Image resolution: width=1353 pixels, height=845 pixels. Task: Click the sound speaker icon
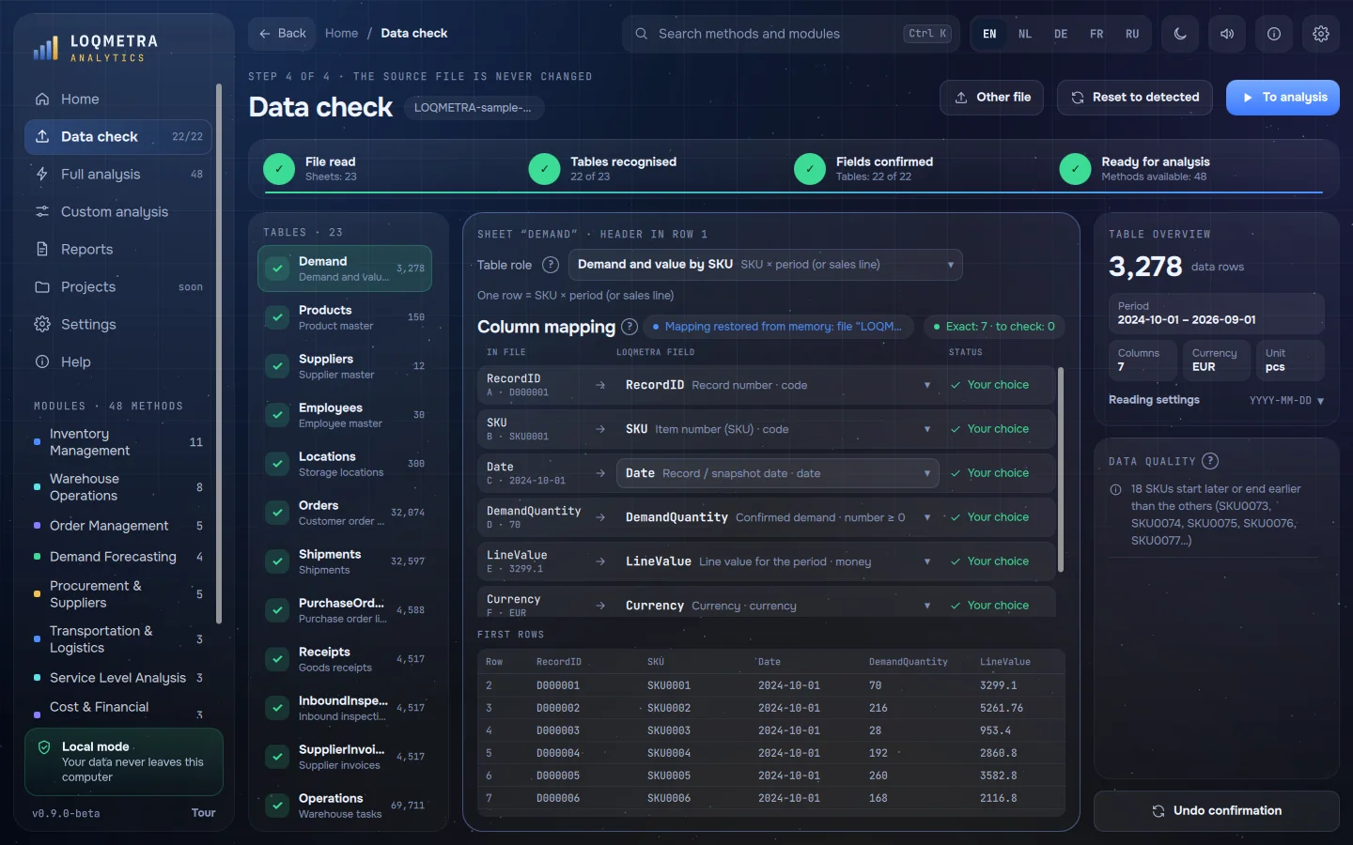click(1227, 34)
